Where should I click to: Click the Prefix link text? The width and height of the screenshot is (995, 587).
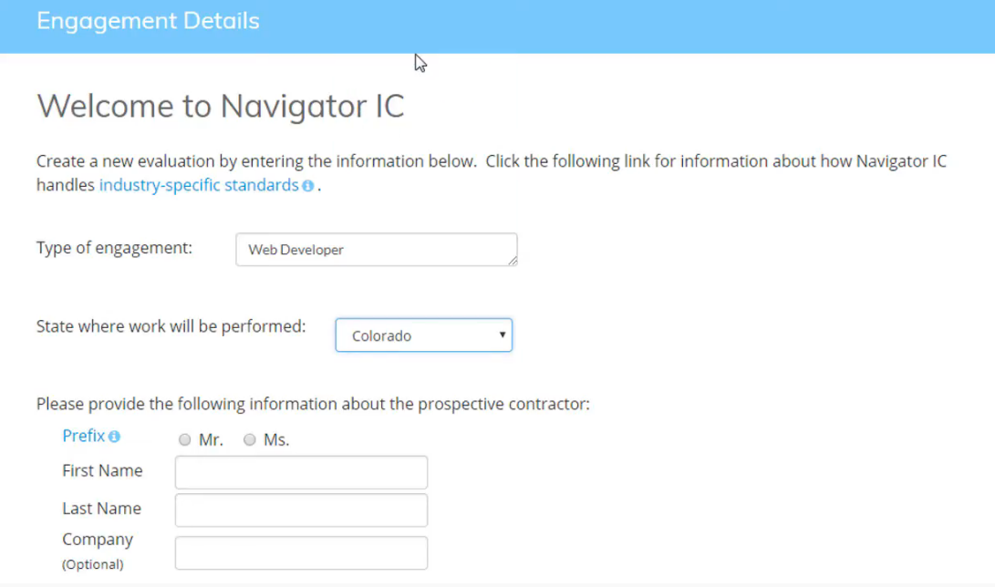[83, 436]
